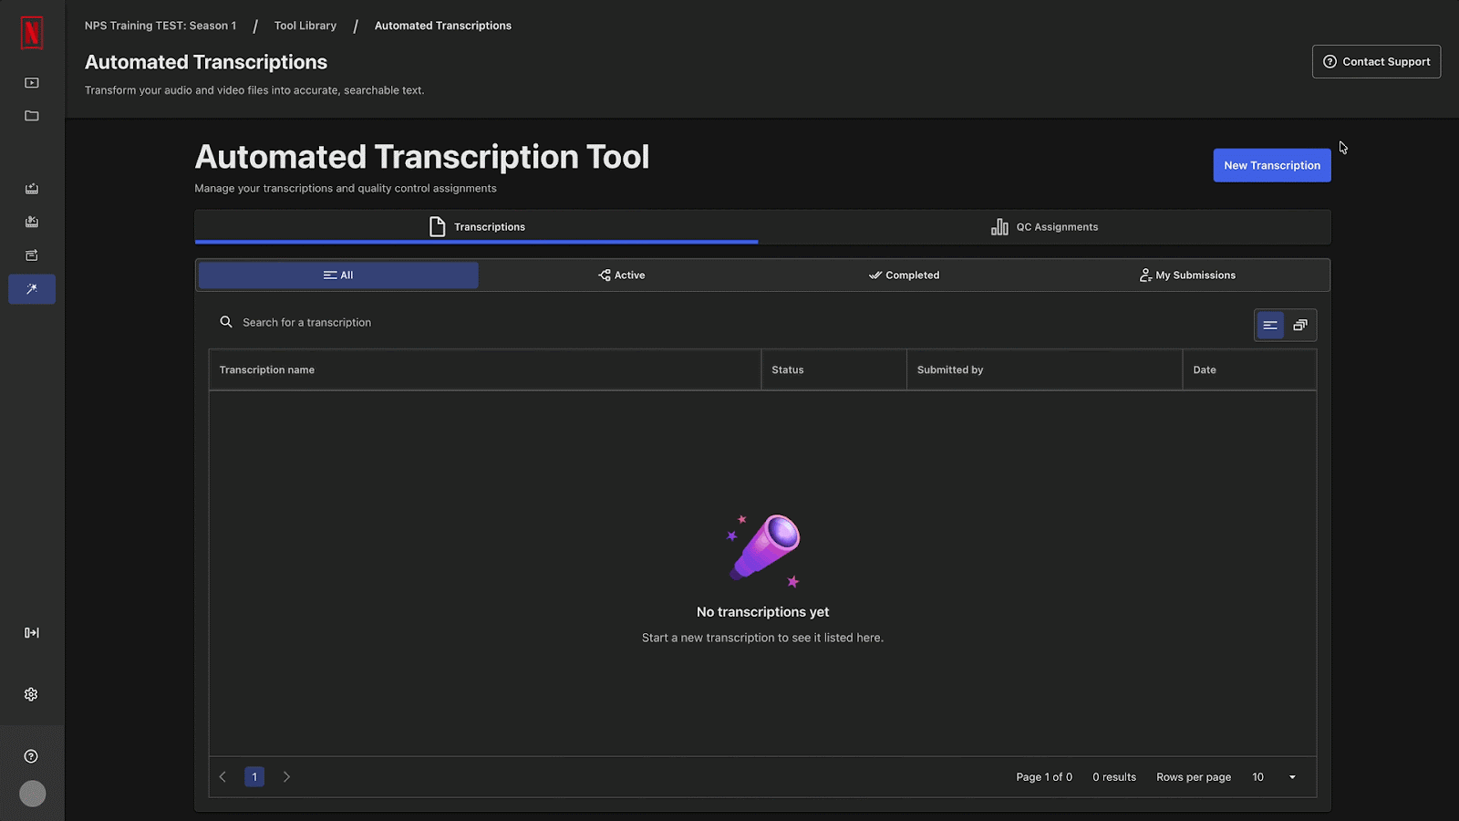Switch to list view layout
1459x821 pixels.
coord(1270,325)
